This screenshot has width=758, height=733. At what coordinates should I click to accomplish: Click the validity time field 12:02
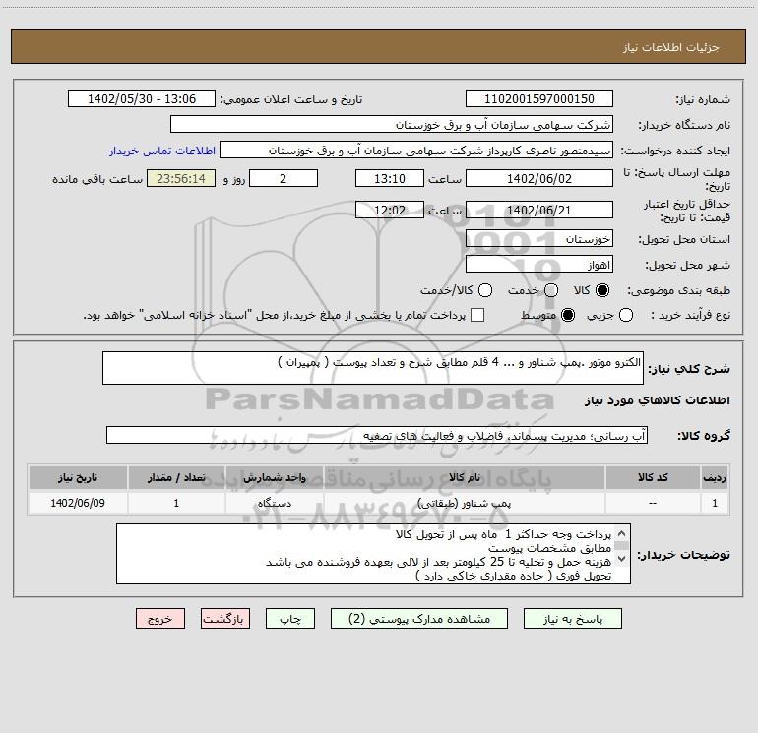[x=390, y=211]
